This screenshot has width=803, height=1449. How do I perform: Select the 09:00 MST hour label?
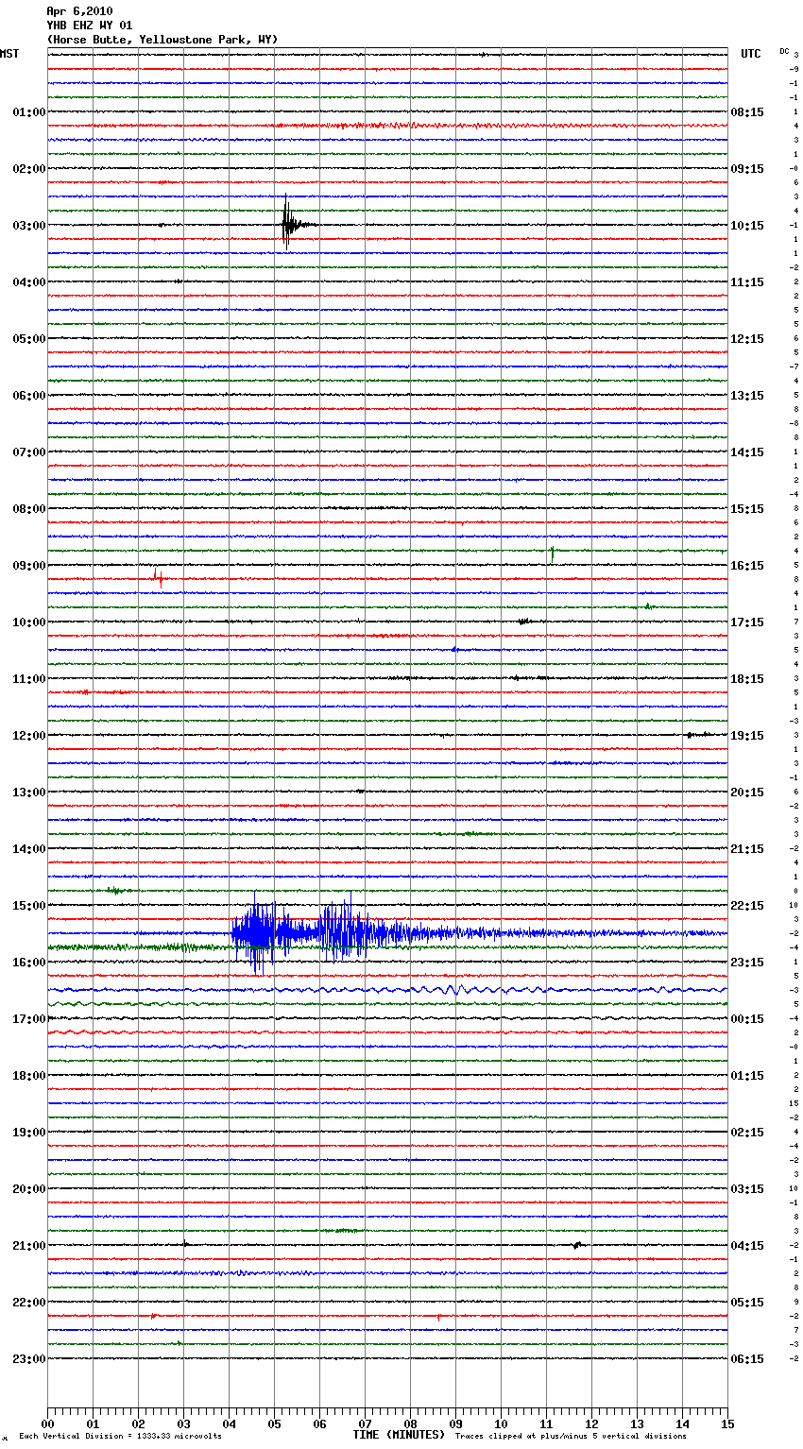pyautogui.click(x=29, y=566)
